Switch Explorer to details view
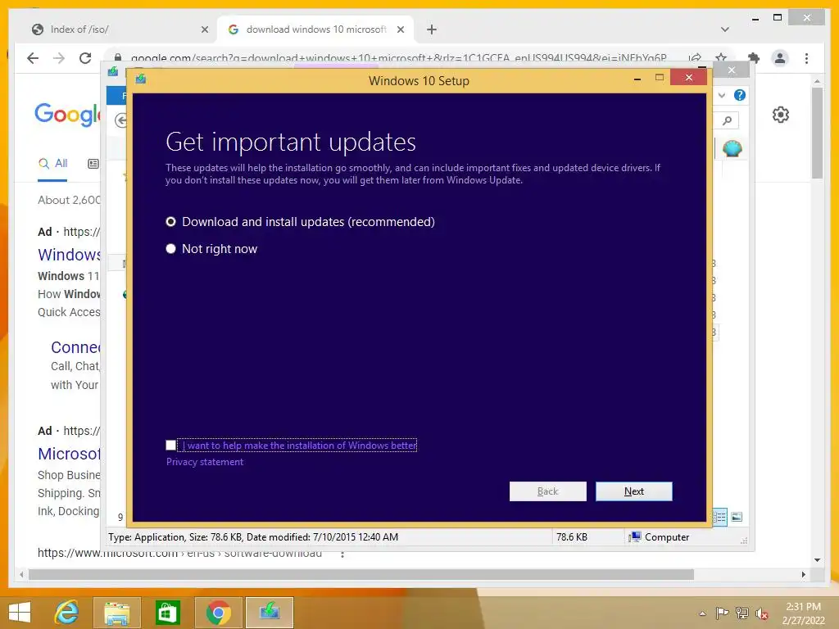This screenshot has width=839, height=629. pos(719,517)
